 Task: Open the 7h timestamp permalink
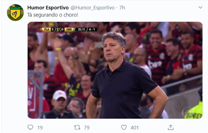(122, 8)
